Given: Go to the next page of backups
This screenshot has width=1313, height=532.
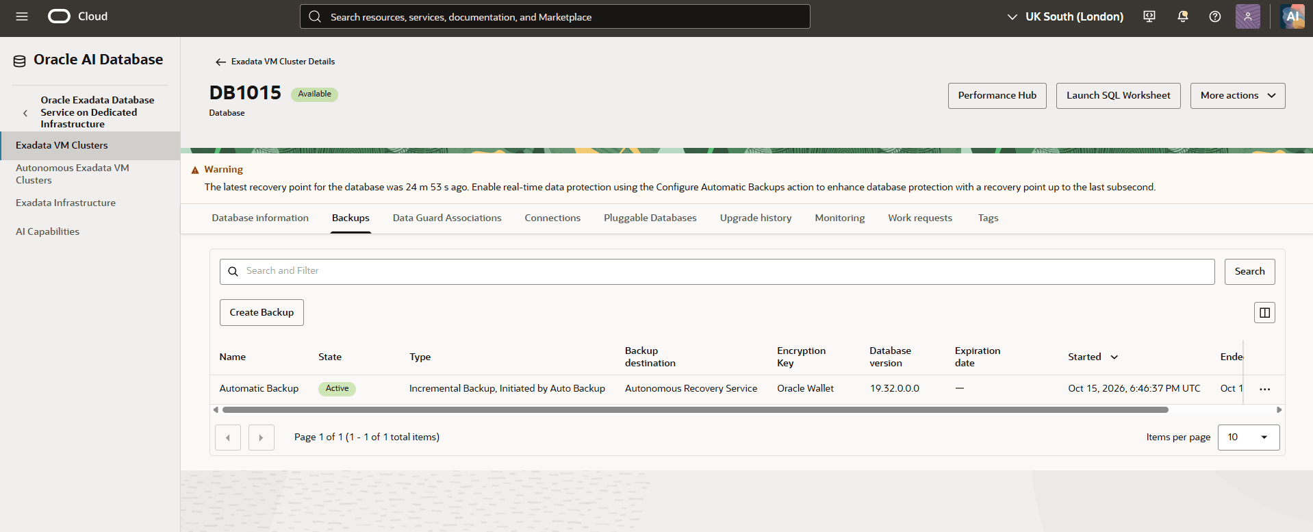Looking at the screenshot, I should click(x=262, y=438).
